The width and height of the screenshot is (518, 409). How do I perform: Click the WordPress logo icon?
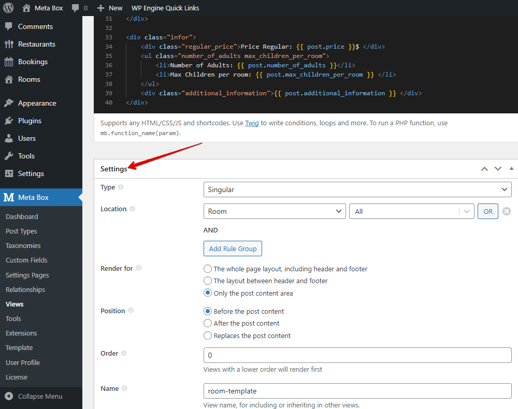click(8, 8)
